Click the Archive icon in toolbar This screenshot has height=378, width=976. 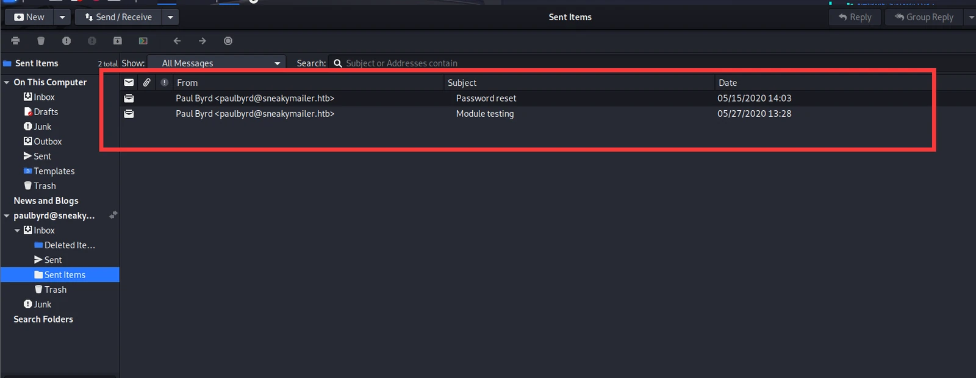click(118, 41)
